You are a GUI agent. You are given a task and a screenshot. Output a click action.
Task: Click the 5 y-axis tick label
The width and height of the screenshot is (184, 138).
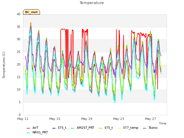coord(20,102)
